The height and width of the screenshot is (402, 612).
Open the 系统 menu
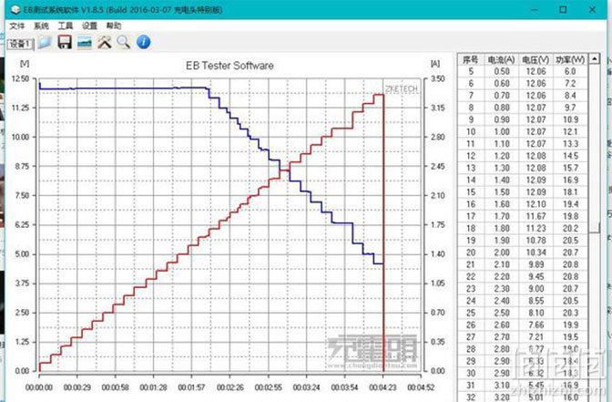point(41,26)
